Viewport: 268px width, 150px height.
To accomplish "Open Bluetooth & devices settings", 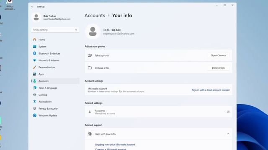I will point(55,53).
